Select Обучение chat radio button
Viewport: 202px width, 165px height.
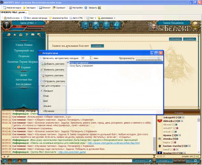(x=41, y=111)
